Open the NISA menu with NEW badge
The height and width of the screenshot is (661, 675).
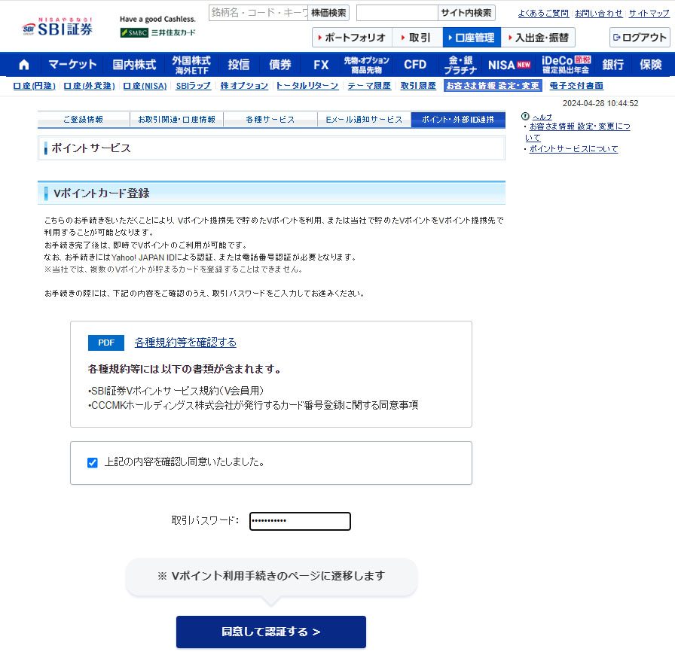pos(509,65)
